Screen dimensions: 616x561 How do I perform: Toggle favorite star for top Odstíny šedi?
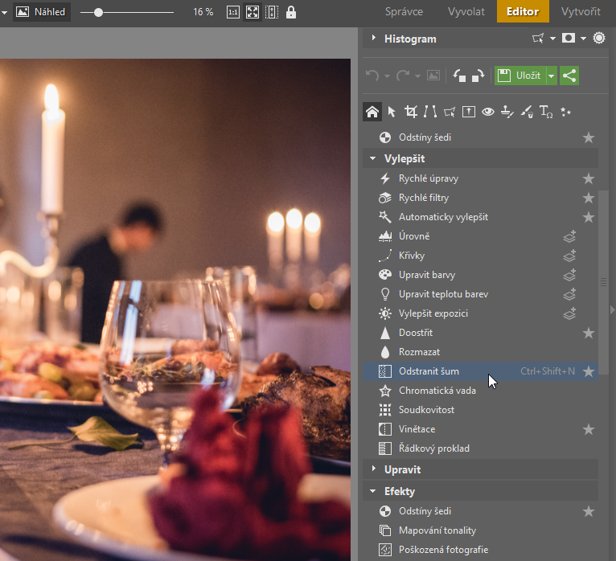coord(589,137)
